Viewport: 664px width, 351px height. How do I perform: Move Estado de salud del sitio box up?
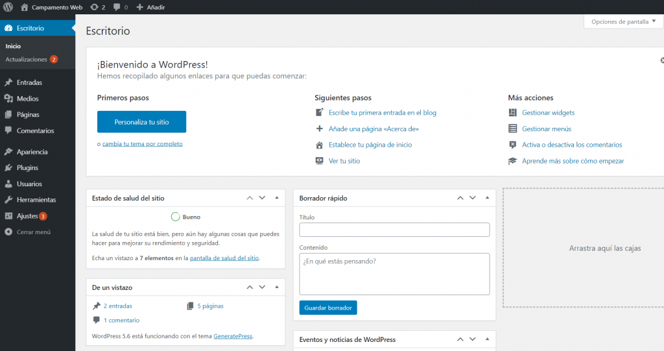(250, 198)
